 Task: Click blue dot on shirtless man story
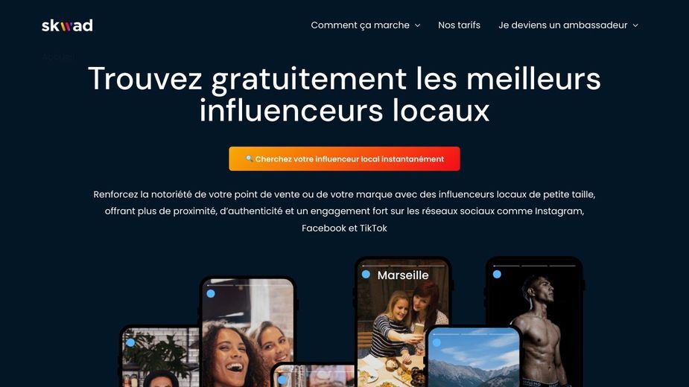click(x=497, y=274)
